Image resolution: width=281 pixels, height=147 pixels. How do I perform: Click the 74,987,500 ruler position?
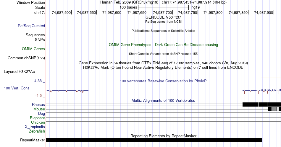tap(61, 12)
